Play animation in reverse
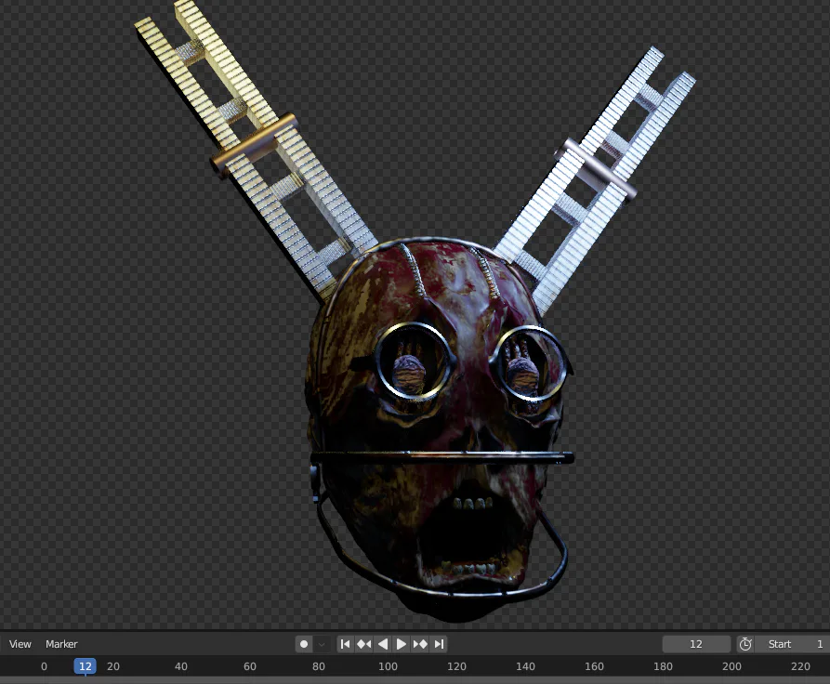This screenshot has height=684, width=830. (x=383, y=644)
